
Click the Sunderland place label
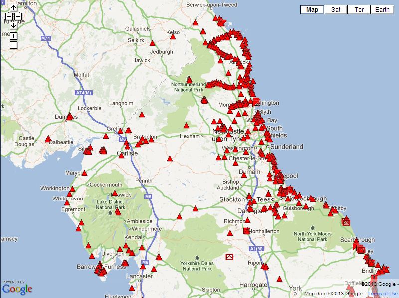click(287, 147)
